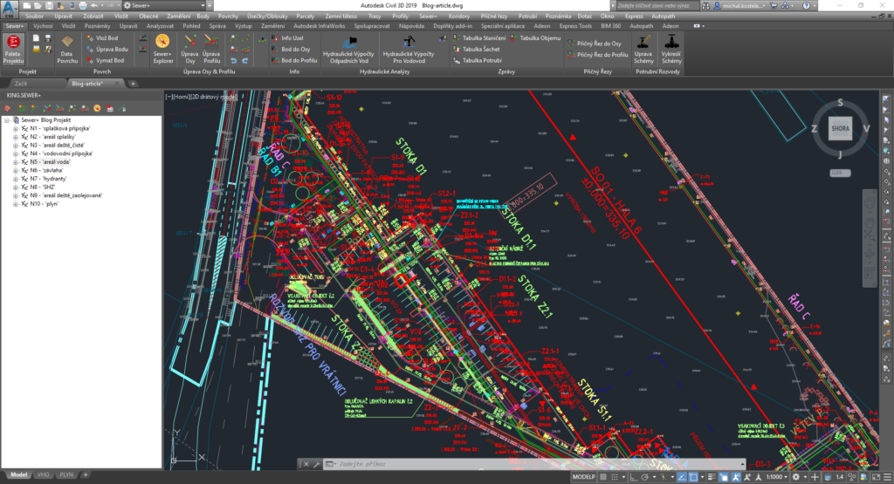Viewport: 894px width, 484px height.
Task: Select the N6 'závlaha' tree item
Action: [x=46, y=170]
